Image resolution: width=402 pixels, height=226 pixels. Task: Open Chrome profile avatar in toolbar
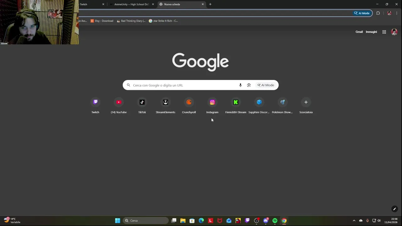[389, 13]
